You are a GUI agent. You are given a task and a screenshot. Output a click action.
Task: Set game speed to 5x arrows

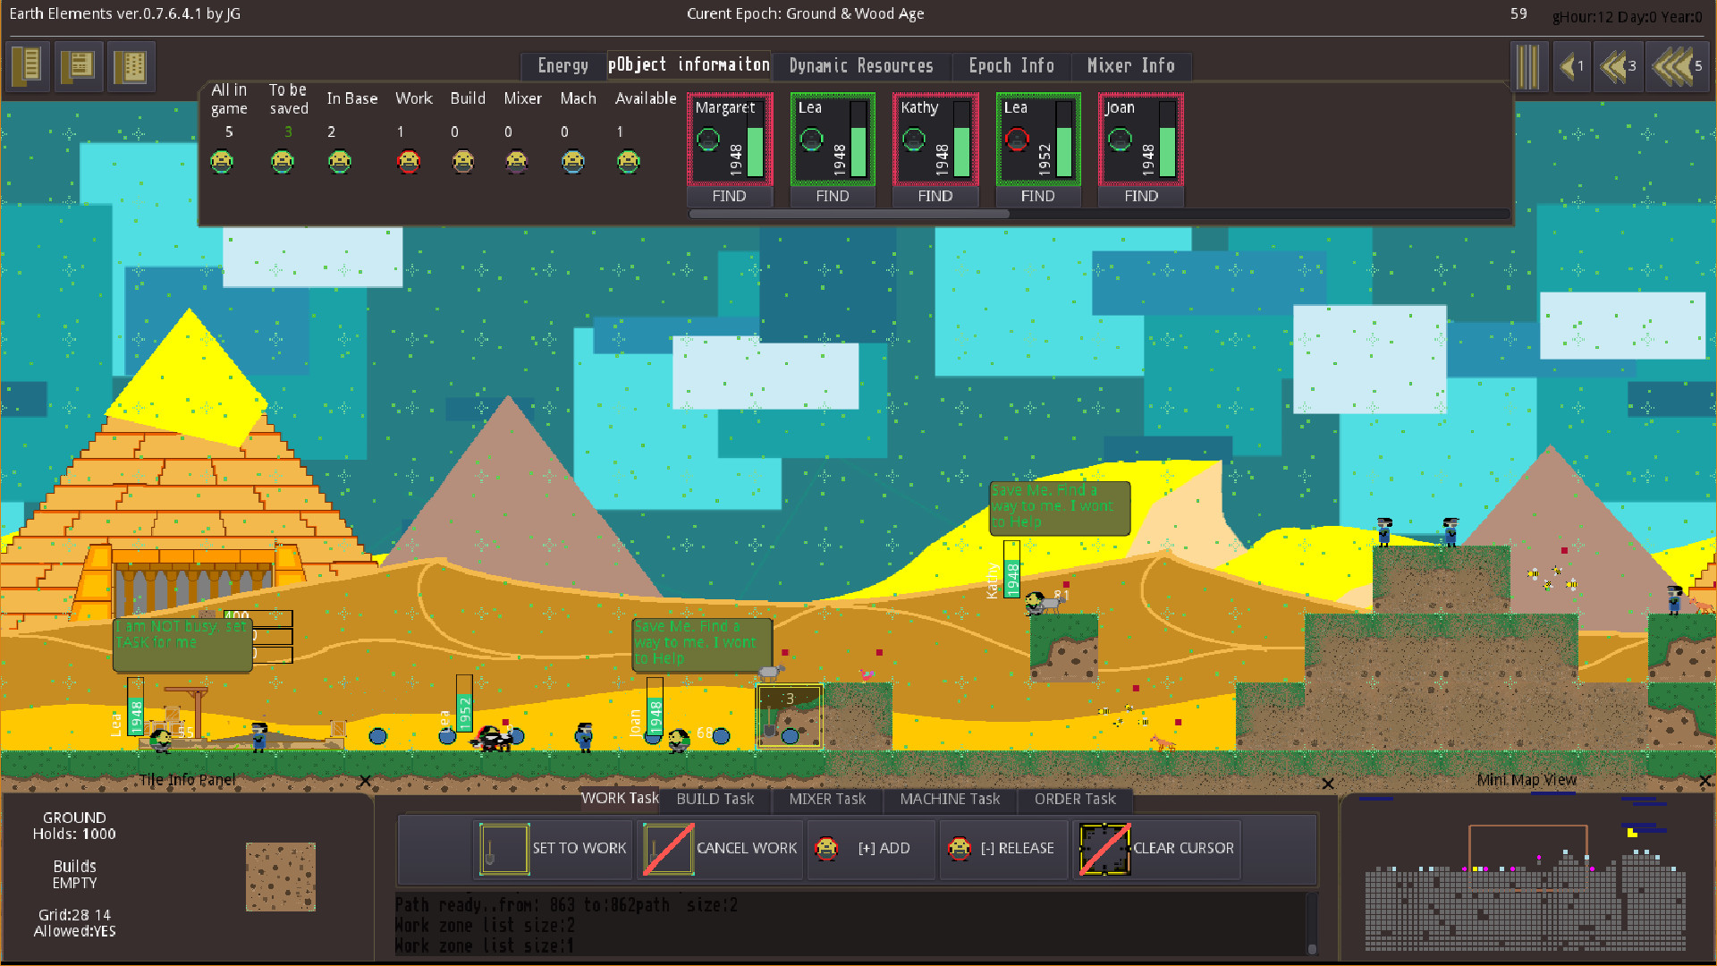click(1677, 66)
